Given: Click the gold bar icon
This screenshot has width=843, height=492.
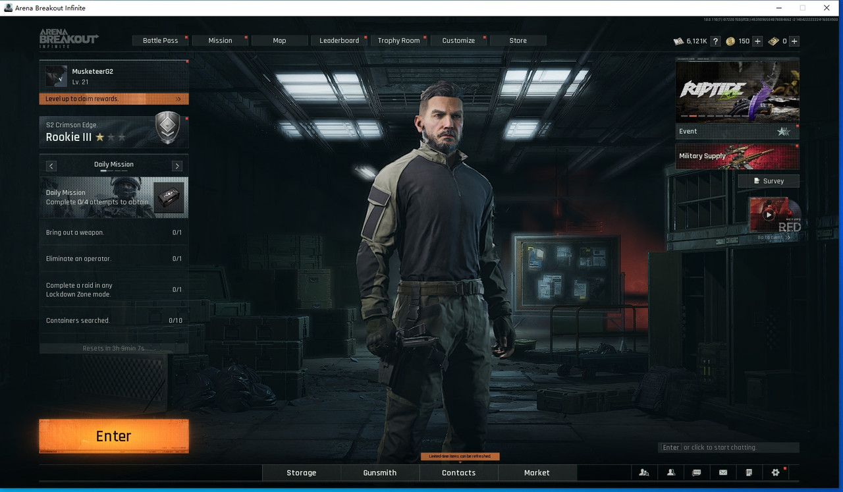Looking at the screenshot, I should [x=773, y=41].
